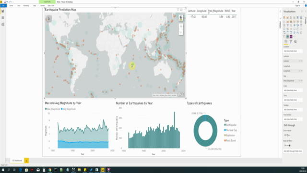This screenshot has height=173, width=307.
Task: Click the Save icon in quick access toolbar
Action: click(5, 2)
